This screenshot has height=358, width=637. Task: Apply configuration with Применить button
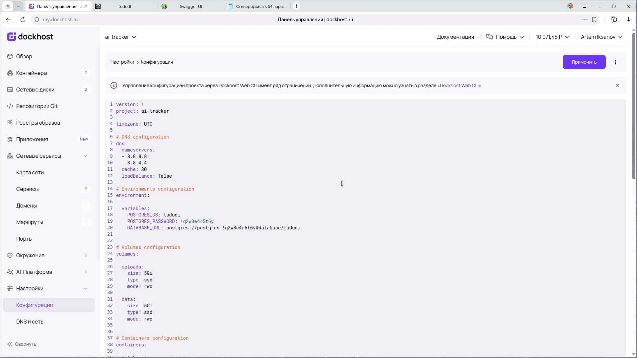584,62
